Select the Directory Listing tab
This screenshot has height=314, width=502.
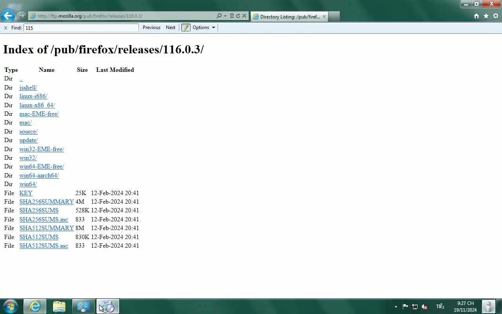click(x=289, y=16)
